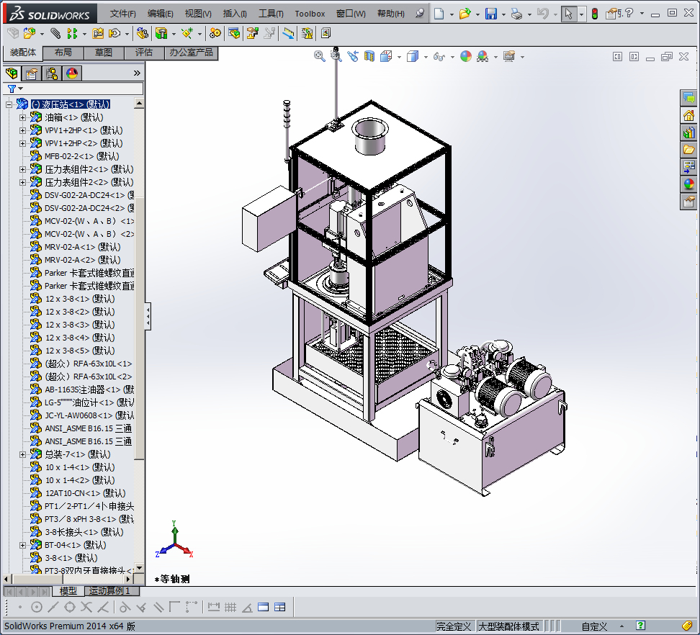Screen dimensions: 700x635
Task: Click the Print icon in the title bar
Action: click(516, 14)
